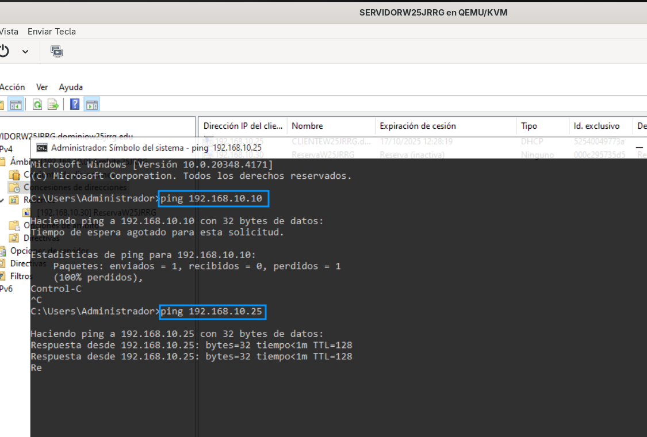Click 'Haciendo ping a 192.168.10.10' output line
The width and height of the screenshot is (647, 437).
(x=177, y=221)
